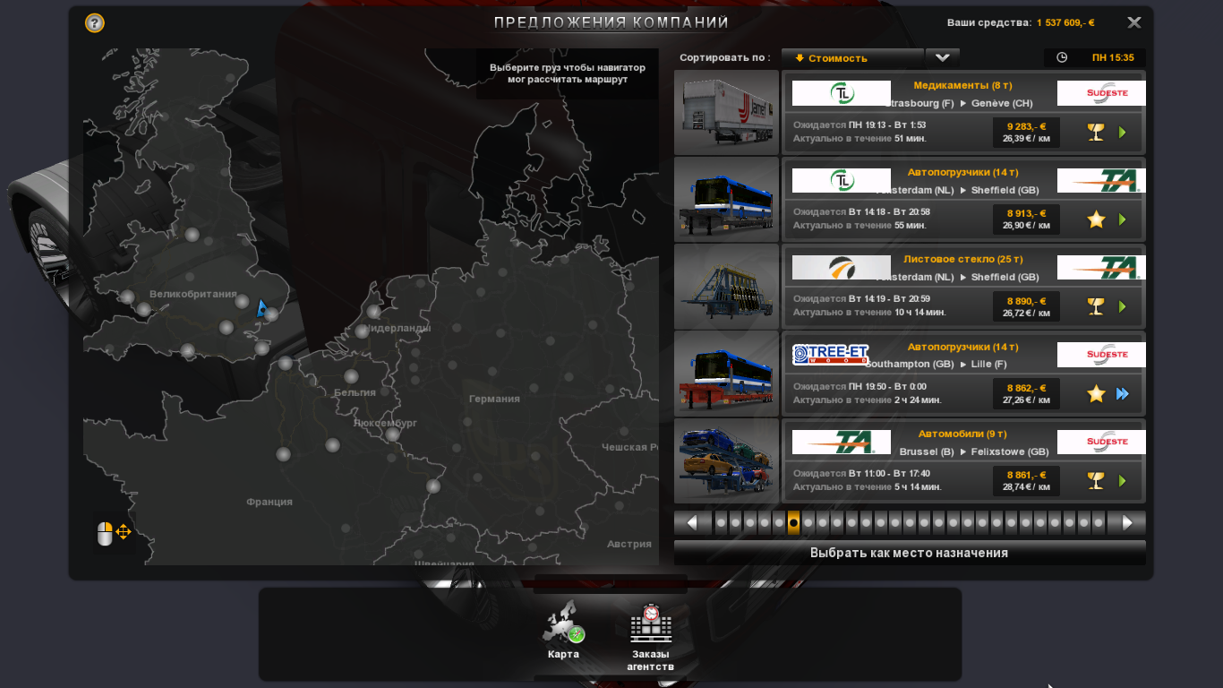
Task: Open the help question mark icon
Action: point(94,23)
